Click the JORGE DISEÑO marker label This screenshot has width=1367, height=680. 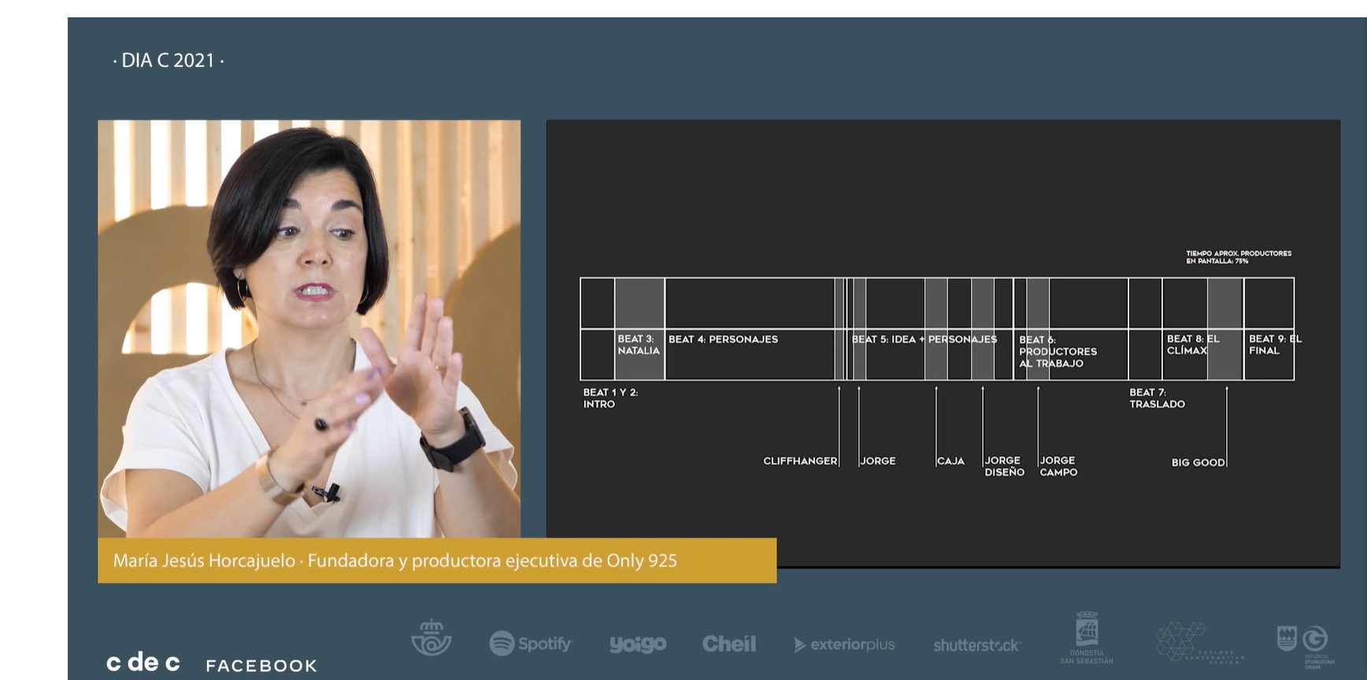[x=1004, y=466]
